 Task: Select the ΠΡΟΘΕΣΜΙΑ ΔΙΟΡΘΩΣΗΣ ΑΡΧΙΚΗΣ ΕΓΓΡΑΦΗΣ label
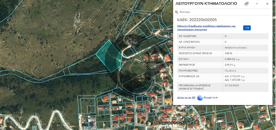pyautogui.click(x=195, y=87)
